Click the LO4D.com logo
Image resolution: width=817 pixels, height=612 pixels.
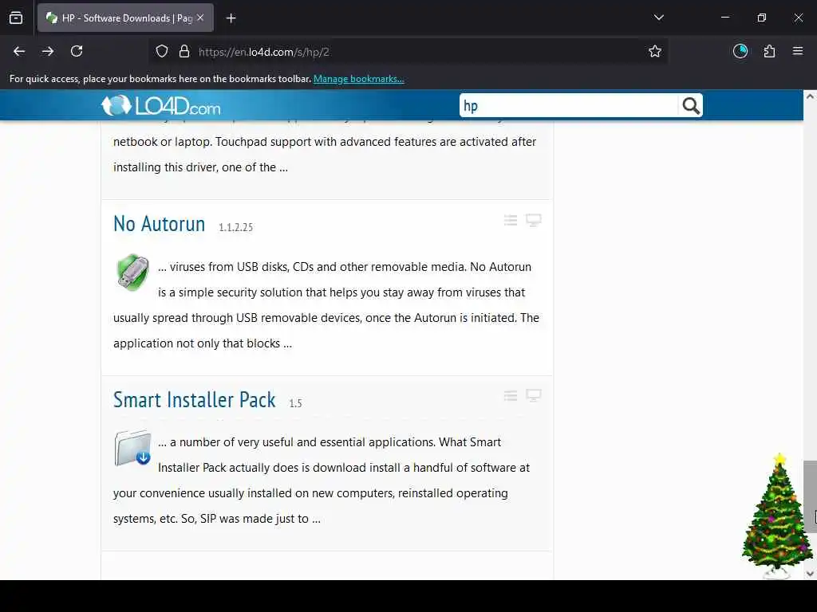(160, 106)
